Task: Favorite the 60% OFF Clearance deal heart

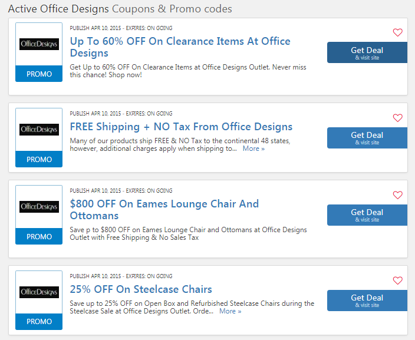Action: (x=397, y=32)
